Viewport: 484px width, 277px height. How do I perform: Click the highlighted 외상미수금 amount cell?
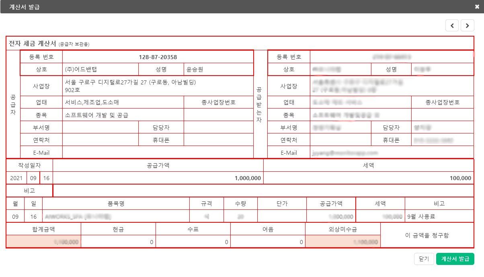[x=342, y=242]
